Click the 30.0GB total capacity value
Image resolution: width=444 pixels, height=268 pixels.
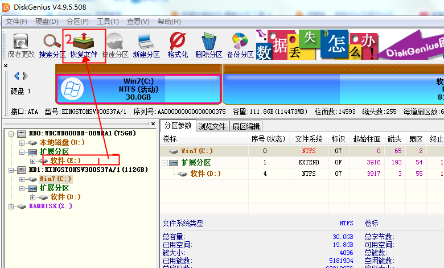[x=343, y=237]
